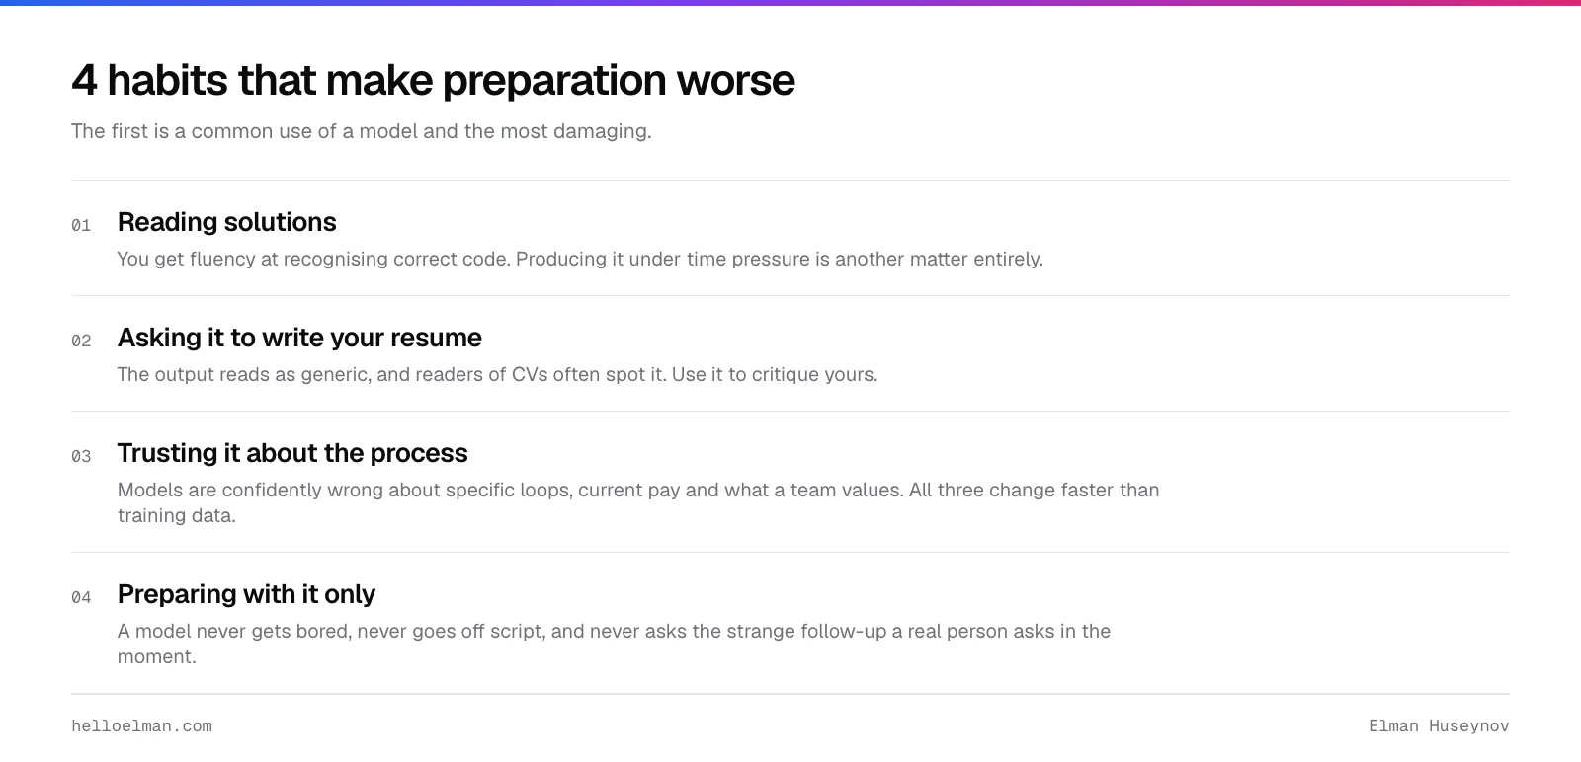1581x762 pixels.
Task: Select the 'Trusting it about the process' heading
Action: point(292,453)
